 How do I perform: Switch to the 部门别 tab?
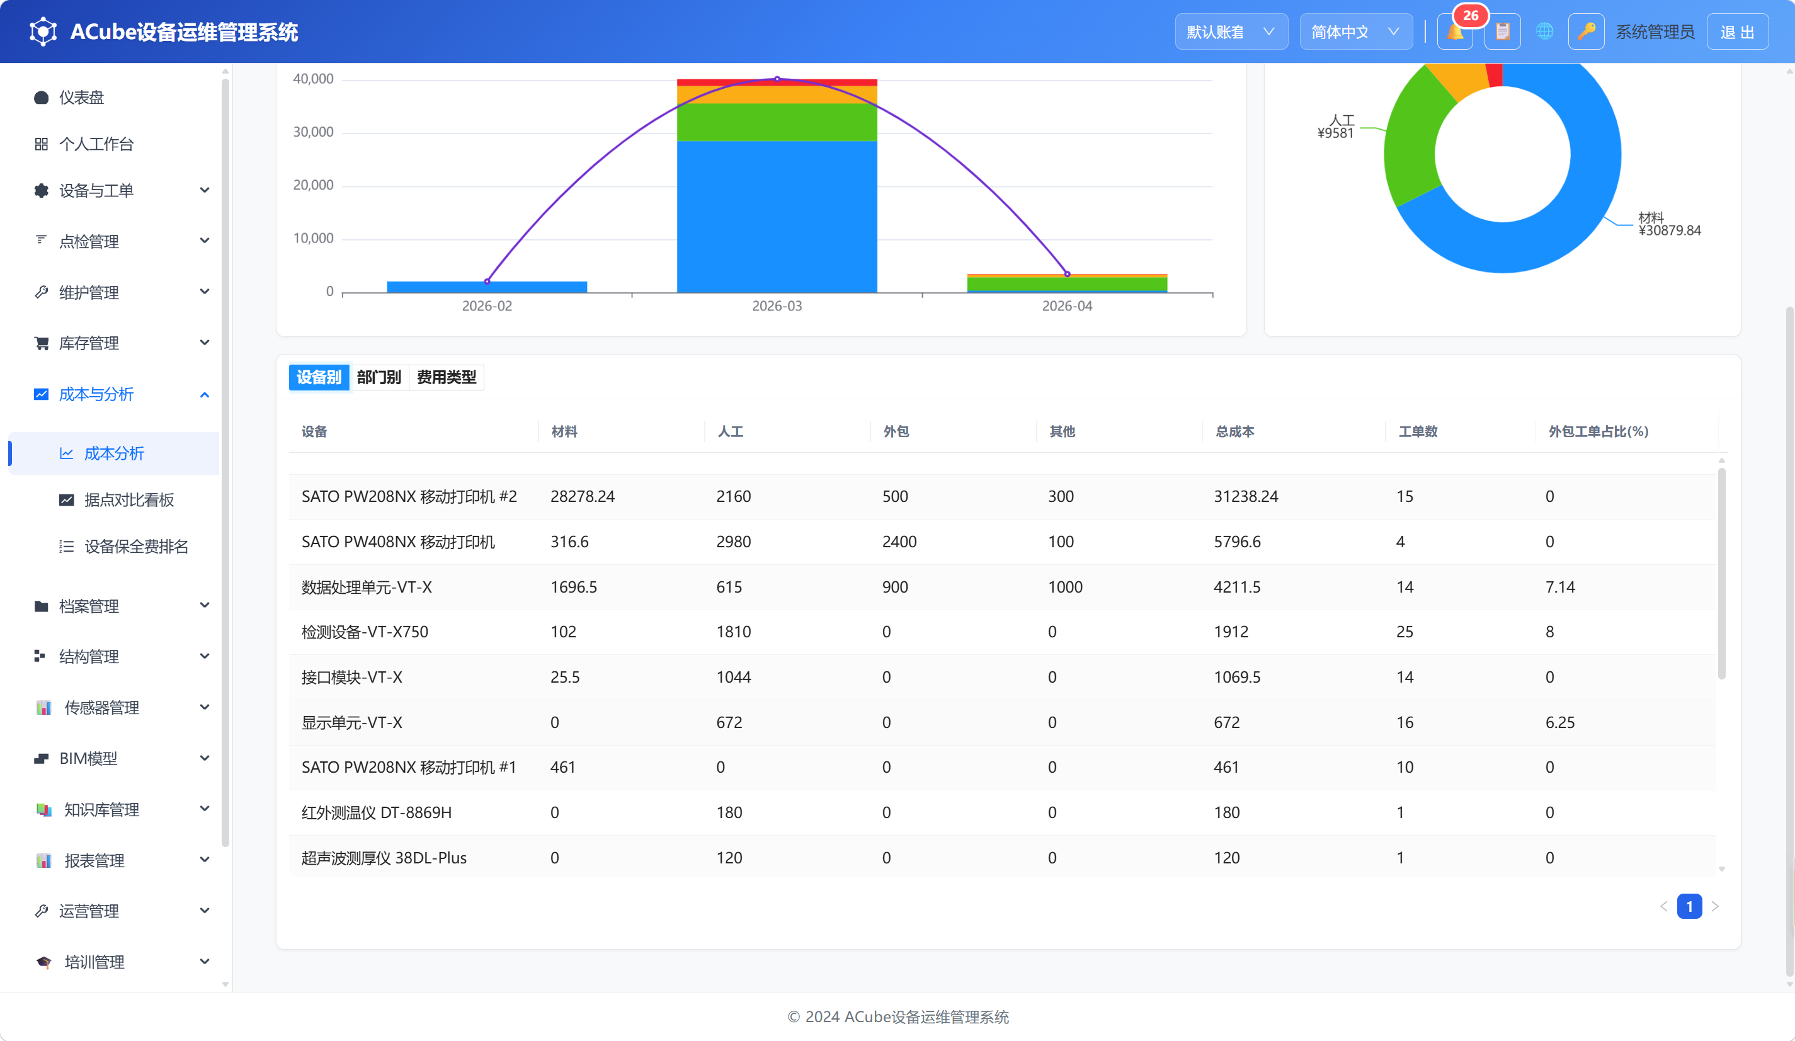[379, 377]
